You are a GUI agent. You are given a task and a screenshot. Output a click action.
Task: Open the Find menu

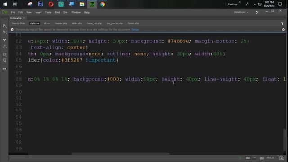(x=58, y=12)
